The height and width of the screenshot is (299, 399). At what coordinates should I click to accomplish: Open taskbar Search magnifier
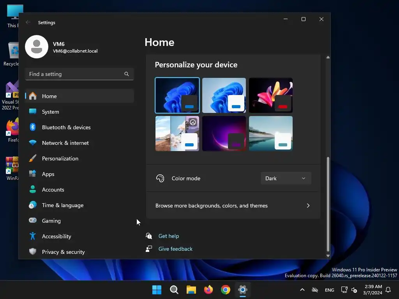pyautogui.click(x=174, y=290)
